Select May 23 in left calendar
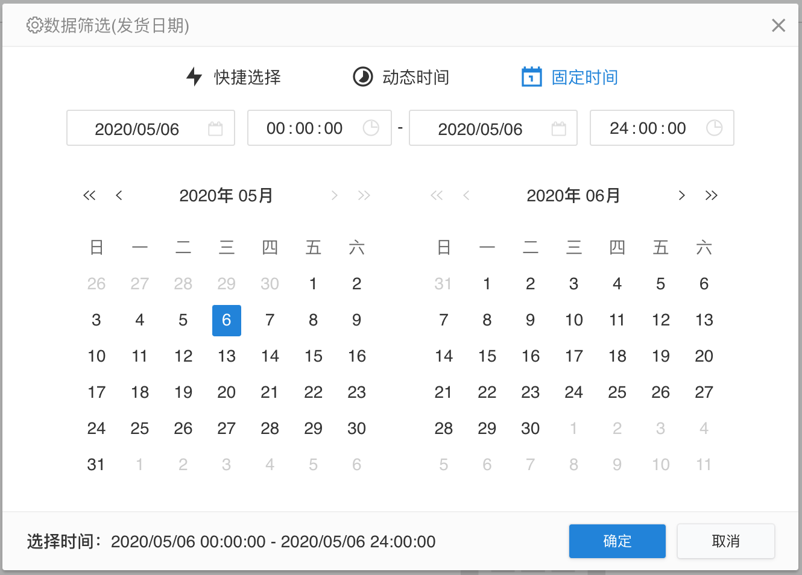 coord(356,392)
